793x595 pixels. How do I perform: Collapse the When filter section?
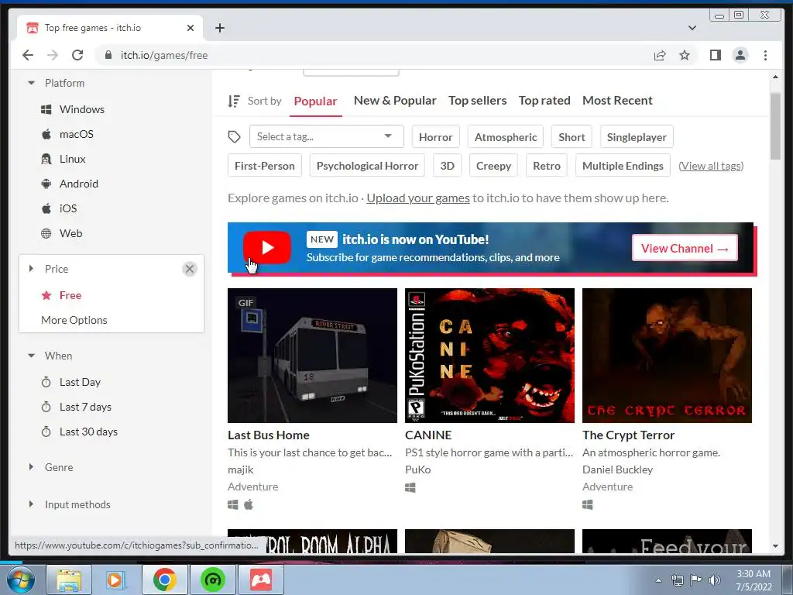pyautogui.click(x=31, y=356)
